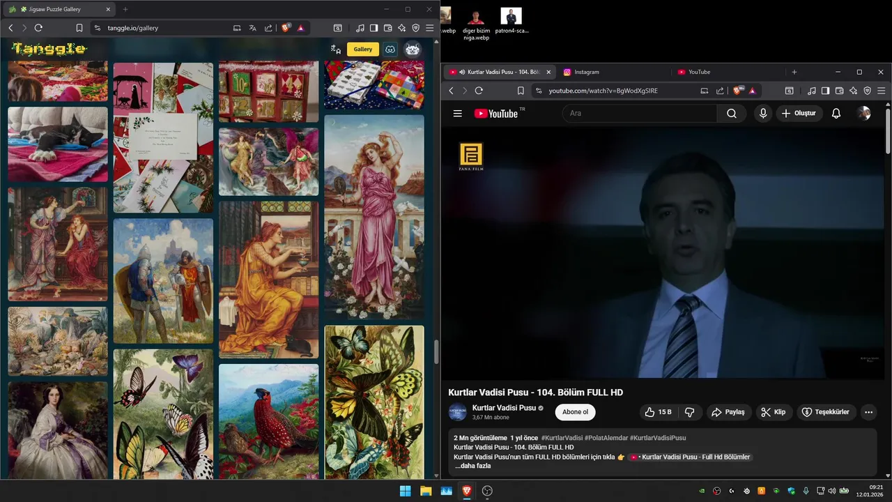Open the YouTube account avatar menu

[x=864, y=113]
